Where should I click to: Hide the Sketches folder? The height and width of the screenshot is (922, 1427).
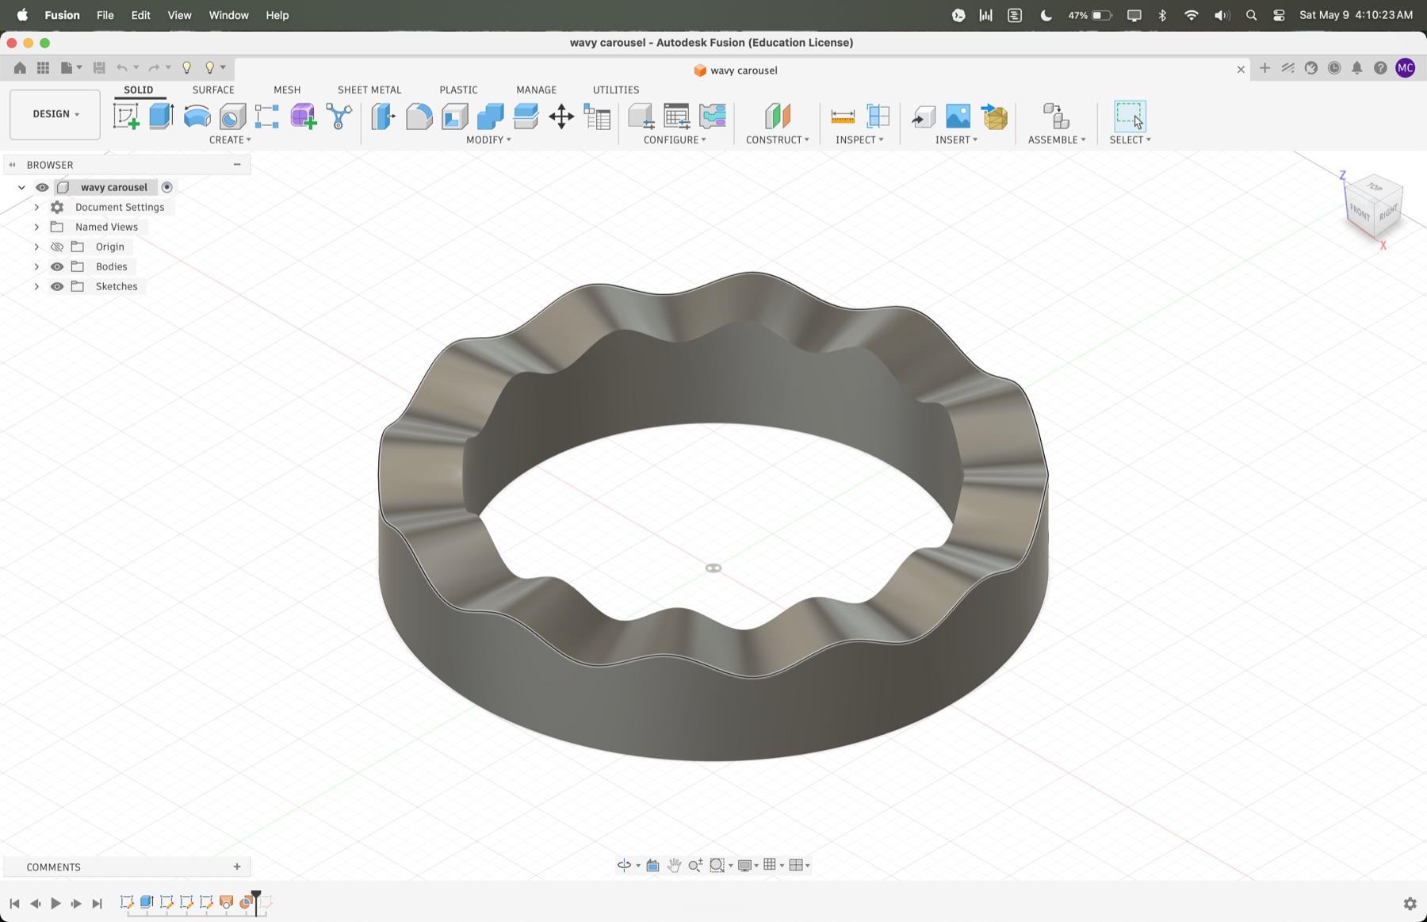coord(57,286)
